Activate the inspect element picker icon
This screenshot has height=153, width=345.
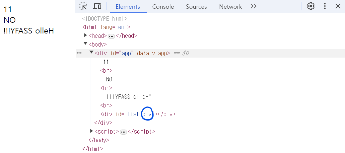tap(83, 6)
